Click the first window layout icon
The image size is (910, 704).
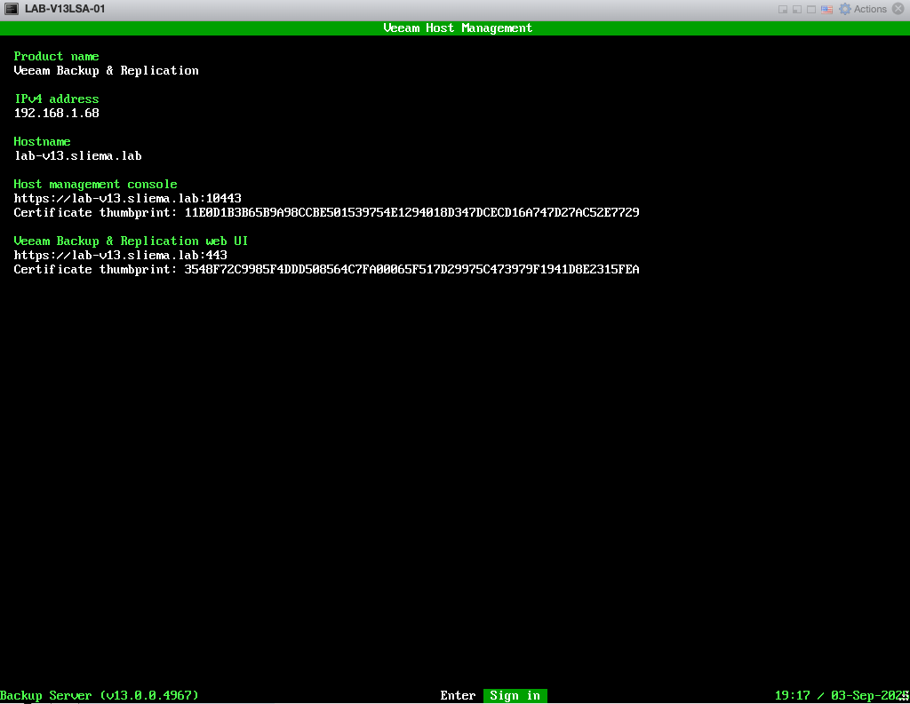[783, 9]
